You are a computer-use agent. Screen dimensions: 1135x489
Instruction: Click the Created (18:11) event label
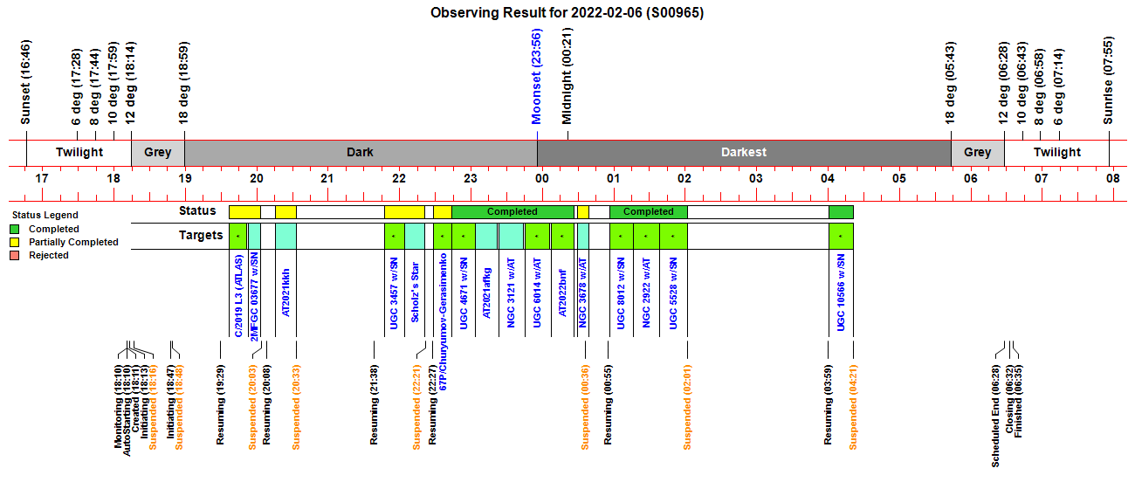coord(136,398)
